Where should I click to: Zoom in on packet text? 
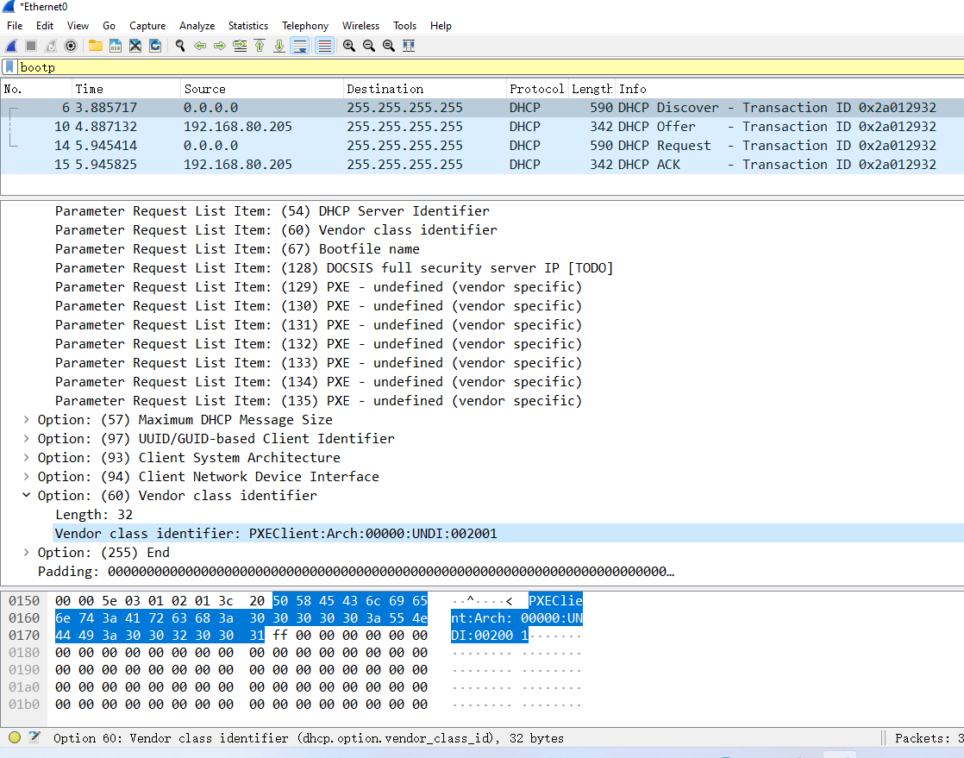pos(349,46)
